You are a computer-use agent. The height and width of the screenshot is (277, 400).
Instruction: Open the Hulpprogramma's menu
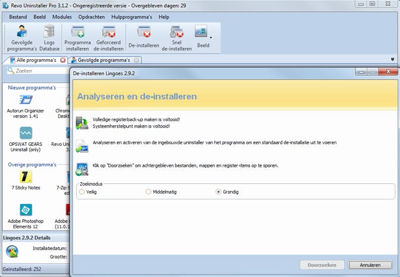tap(132, 17)
